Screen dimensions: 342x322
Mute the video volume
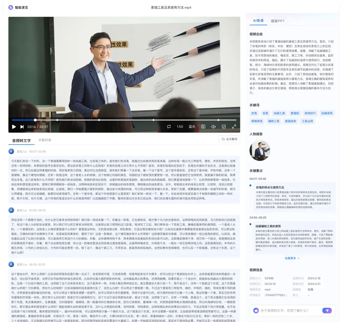[213, 127]
